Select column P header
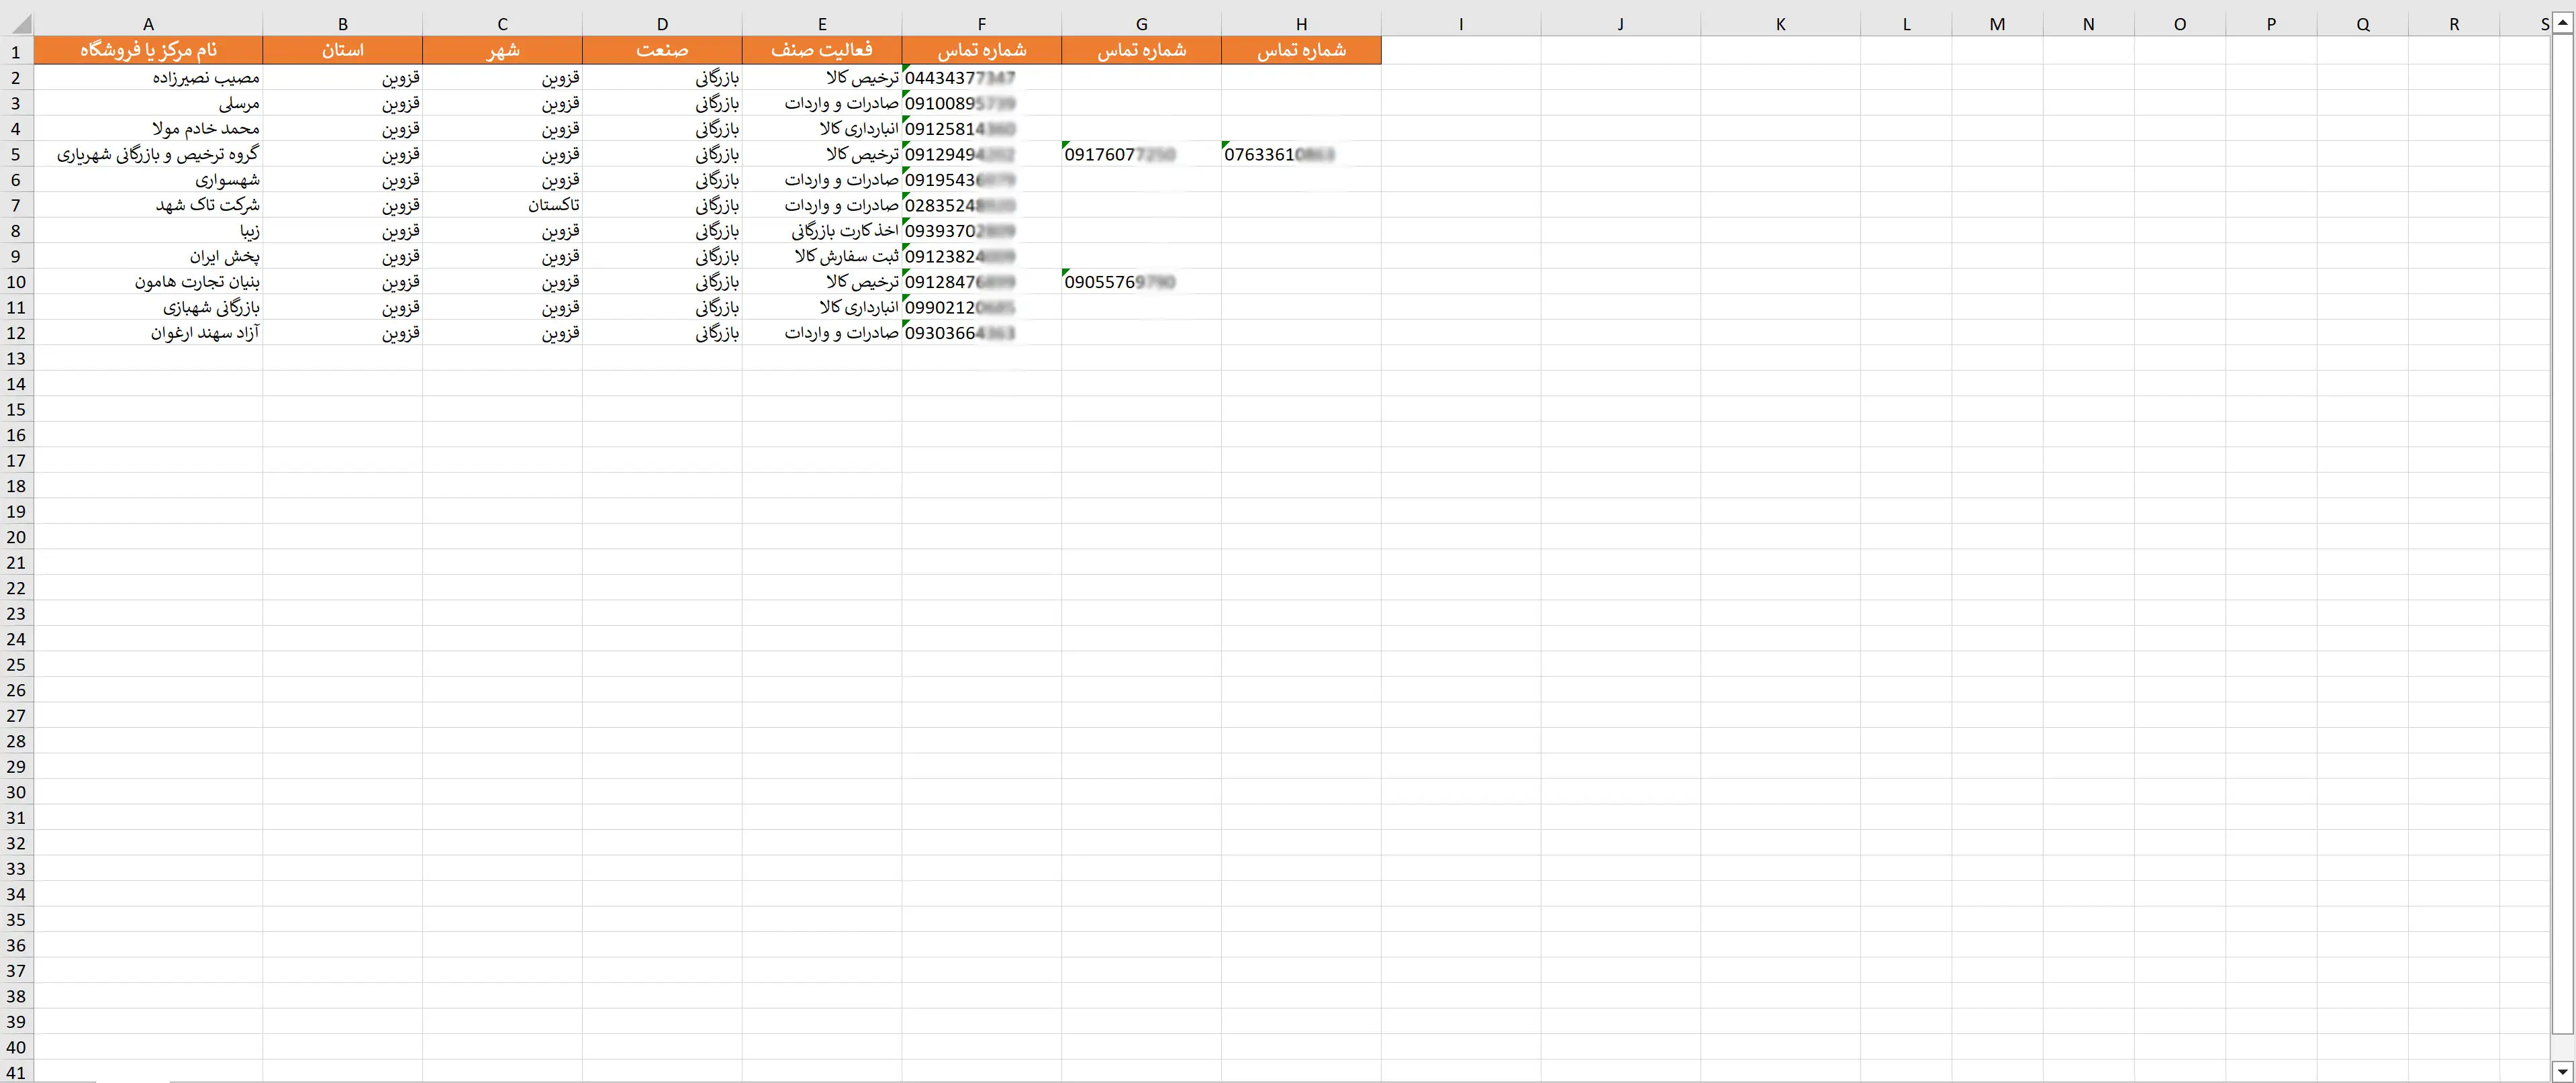The width and height of the screenshot is (2576, 1083). (2271, 24)
